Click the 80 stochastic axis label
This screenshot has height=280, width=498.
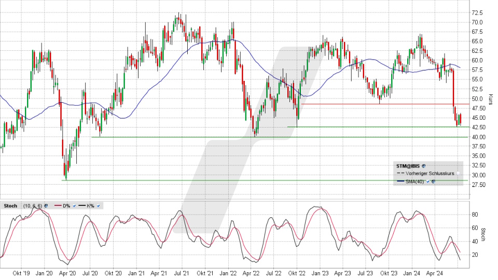475,215
